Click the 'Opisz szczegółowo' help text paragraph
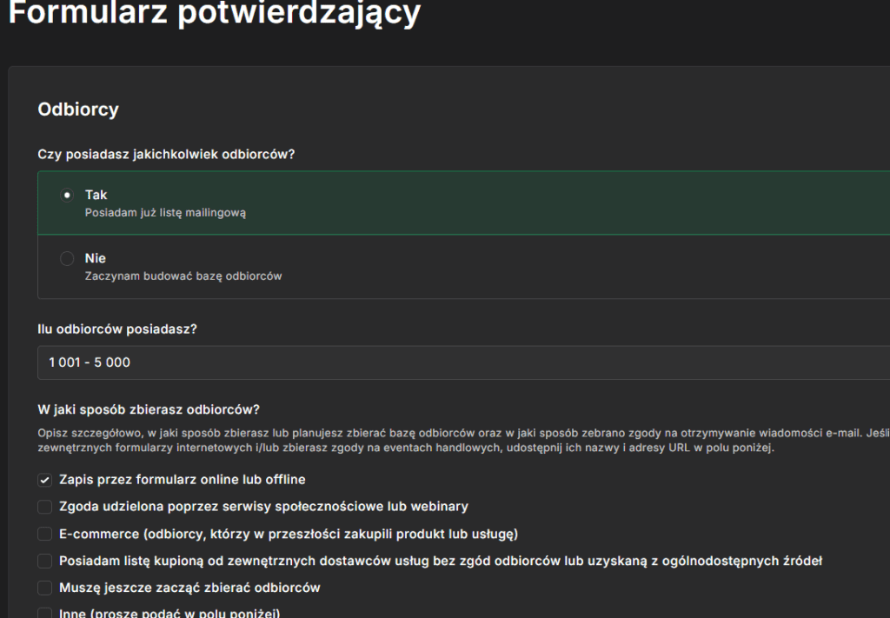 coord(435,441)
